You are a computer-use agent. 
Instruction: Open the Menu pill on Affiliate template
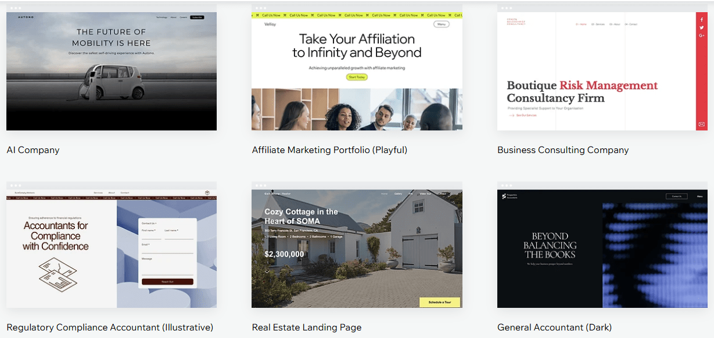tap(442, 24)
